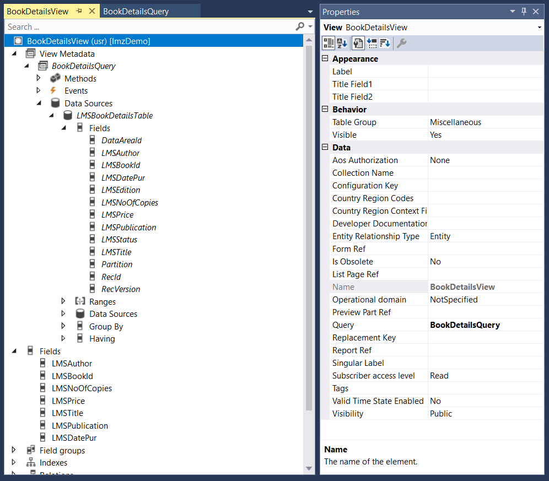This screenshot has height=481, width=549.
Task: Switch Properties to Categorized view
Action: [x=329, y=43]
